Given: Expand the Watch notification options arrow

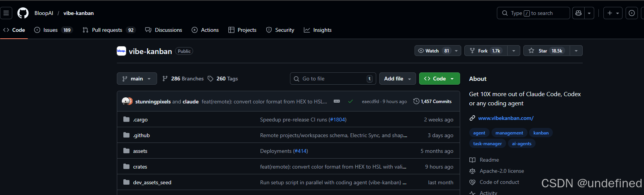Looking at the screenshot, I should click(456, 51).
